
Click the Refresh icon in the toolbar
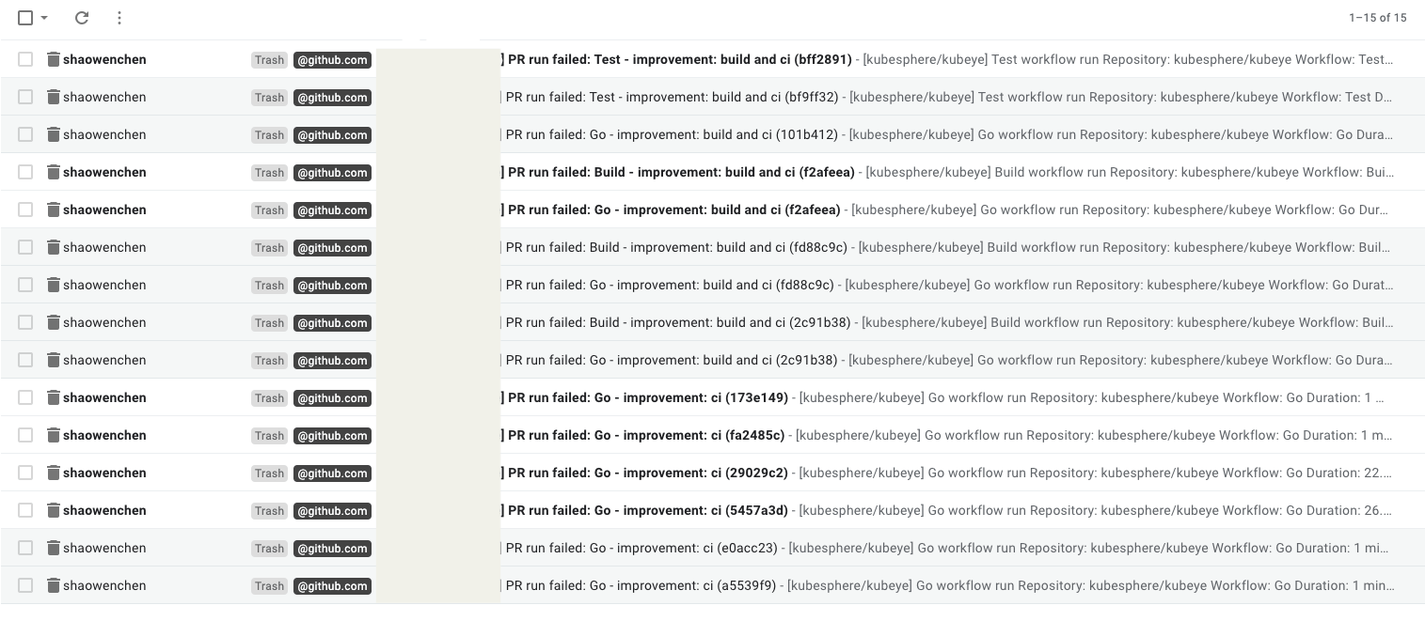point(82,18)
